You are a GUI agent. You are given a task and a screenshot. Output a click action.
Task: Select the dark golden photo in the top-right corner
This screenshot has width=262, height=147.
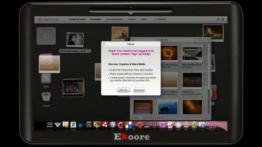point(213,33)
